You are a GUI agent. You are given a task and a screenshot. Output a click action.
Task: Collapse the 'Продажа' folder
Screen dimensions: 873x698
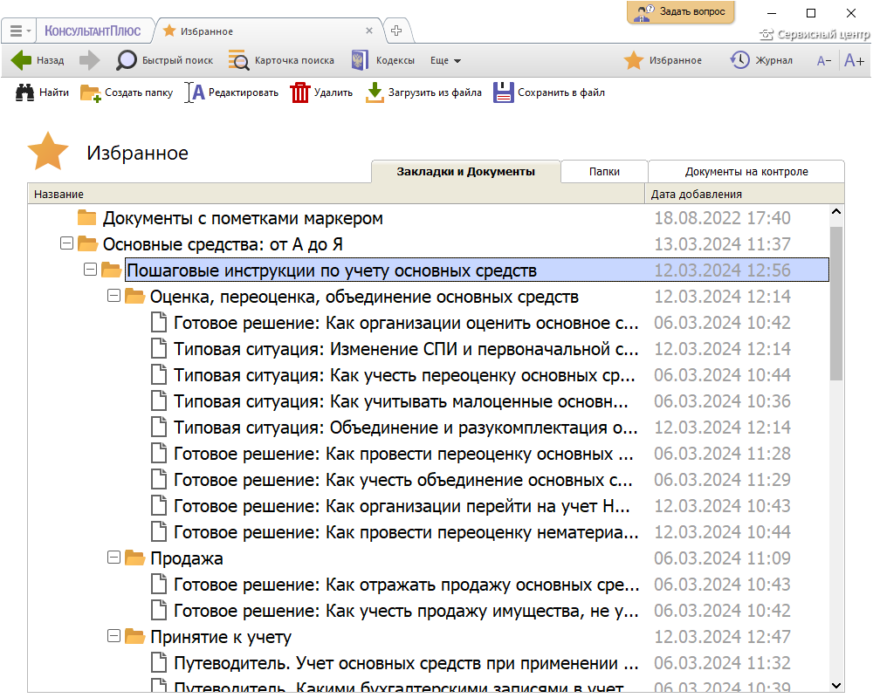coord(113,558)
